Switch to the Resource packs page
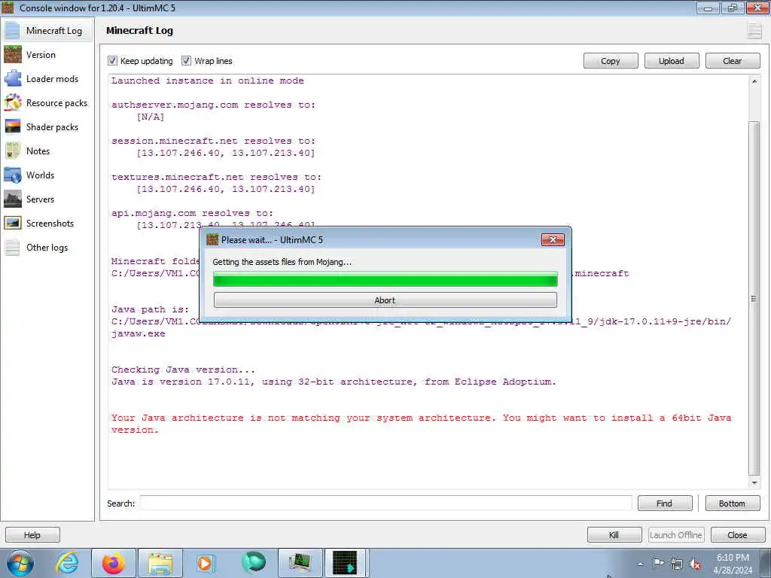 56,102
